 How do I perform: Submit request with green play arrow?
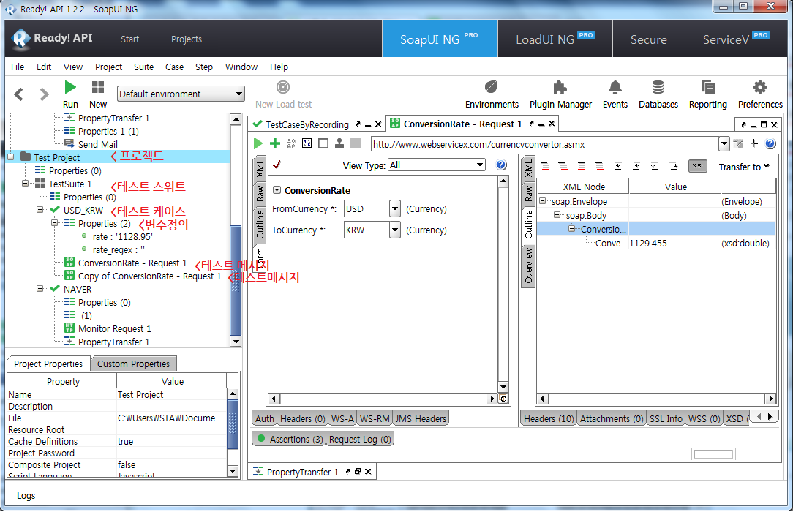pyautogui.click(x=258, y=143)
